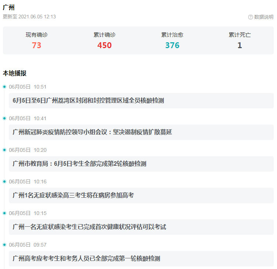Select the 现有确诊 value 73
This screenshot has height=269, width=277.
click(x=37, y=45)
